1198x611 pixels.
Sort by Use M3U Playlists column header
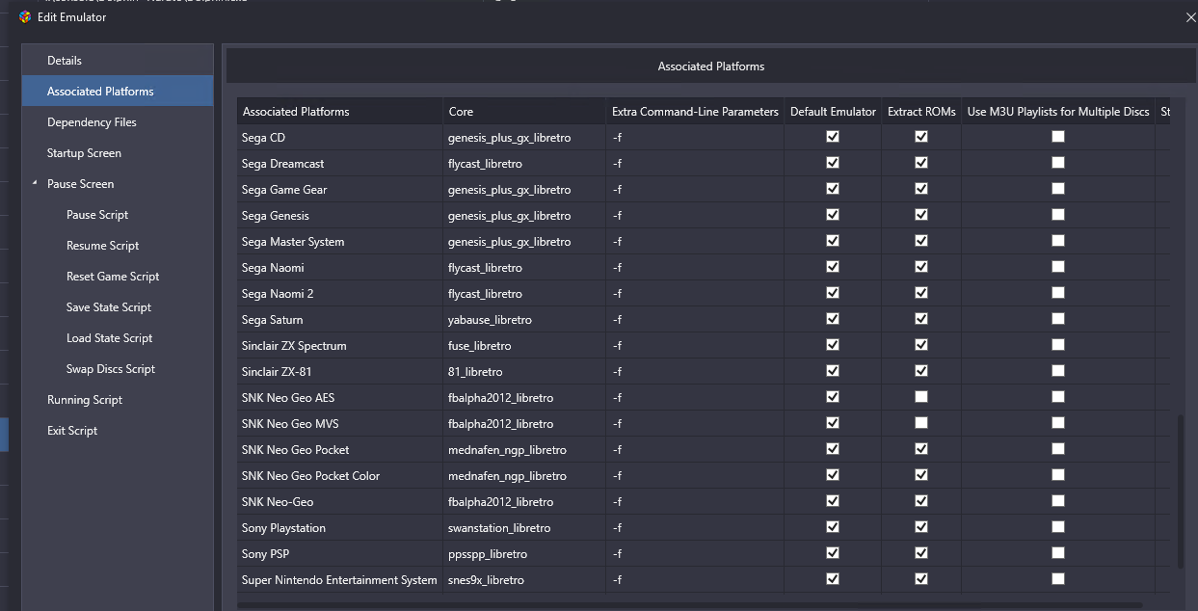point(1058,112)
